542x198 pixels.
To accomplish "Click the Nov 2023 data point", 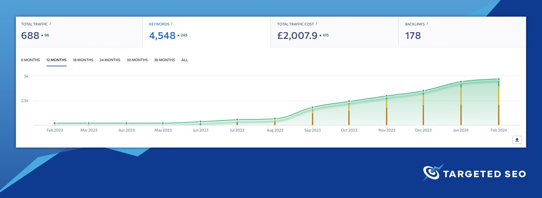I will (387, 96).
